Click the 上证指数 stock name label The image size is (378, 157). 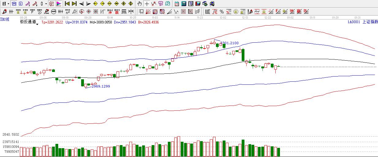369,22
